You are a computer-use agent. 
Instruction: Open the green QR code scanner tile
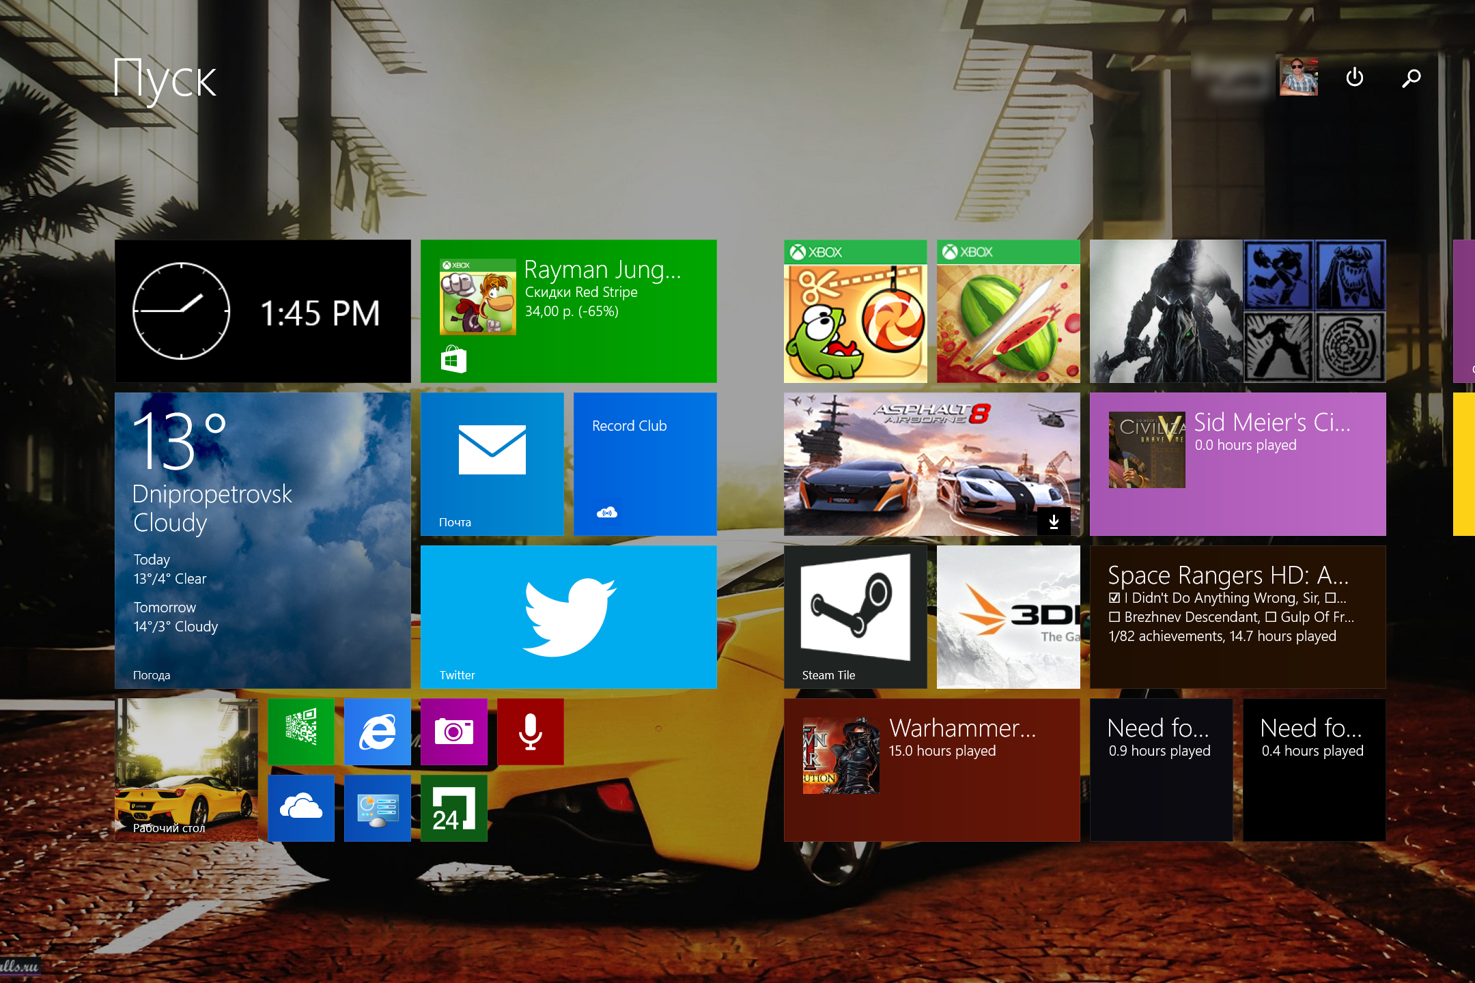click(x=301, y=732)
